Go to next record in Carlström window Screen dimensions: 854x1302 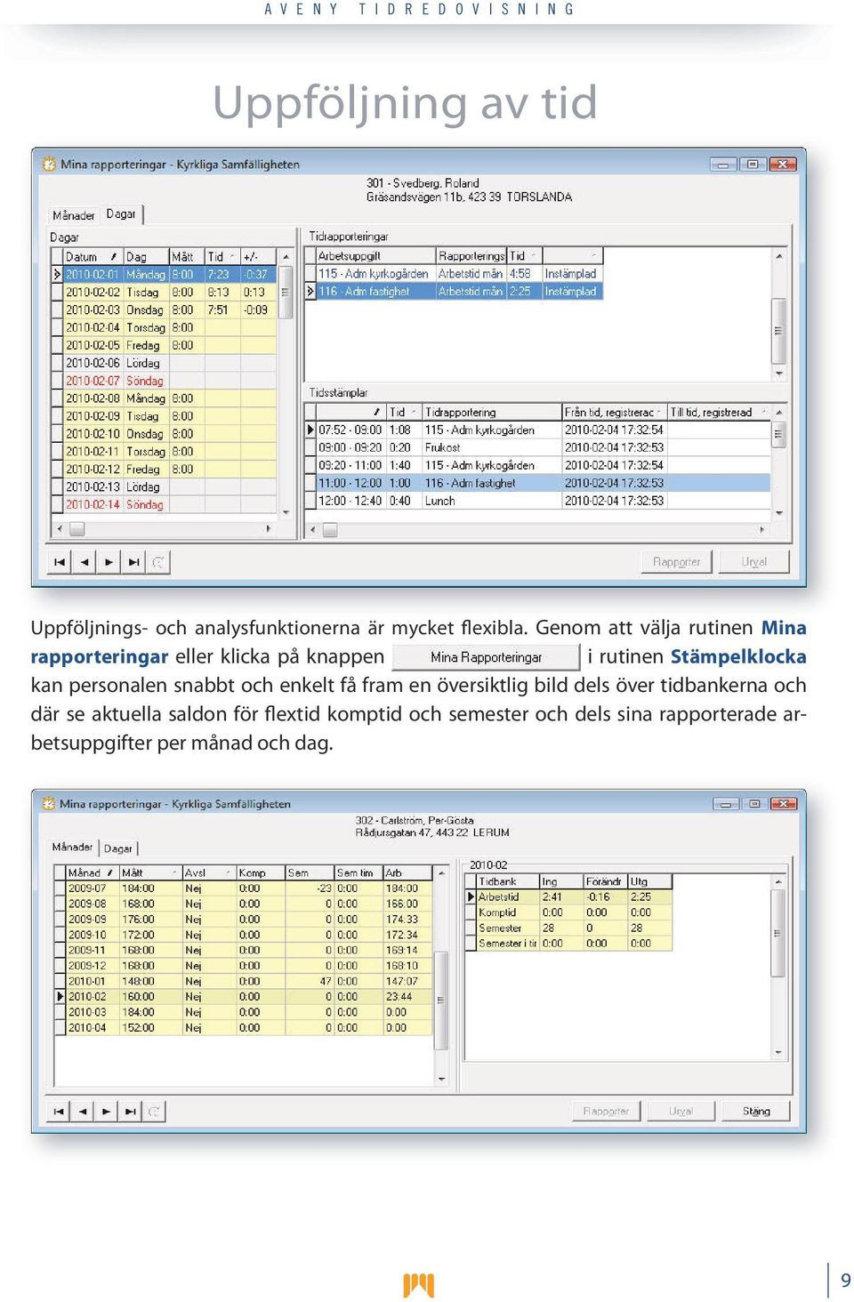click(107, 1111)
